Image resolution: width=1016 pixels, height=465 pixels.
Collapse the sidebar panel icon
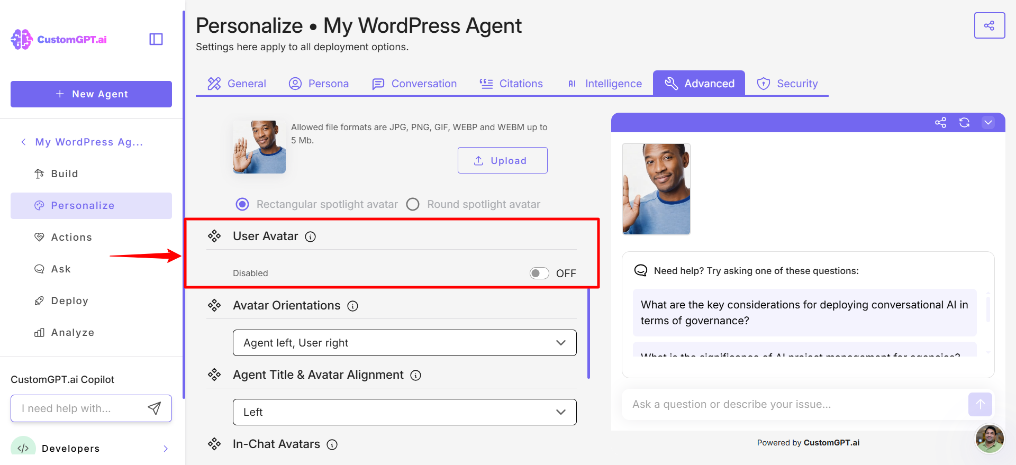156,39
